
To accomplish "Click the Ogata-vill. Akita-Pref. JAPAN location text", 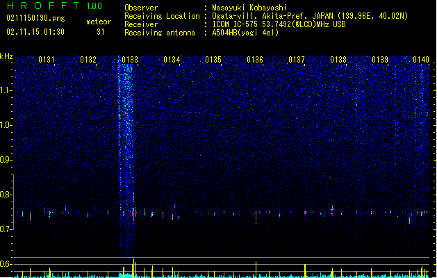I will coord(310,16).
